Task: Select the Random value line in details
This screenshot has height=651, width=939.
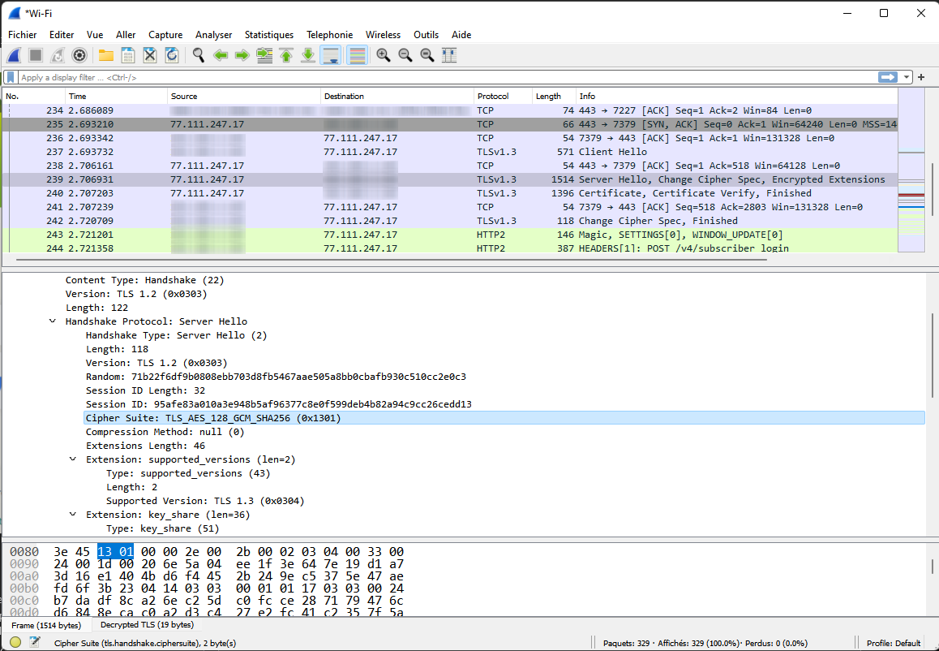Action: coord(276,377)
